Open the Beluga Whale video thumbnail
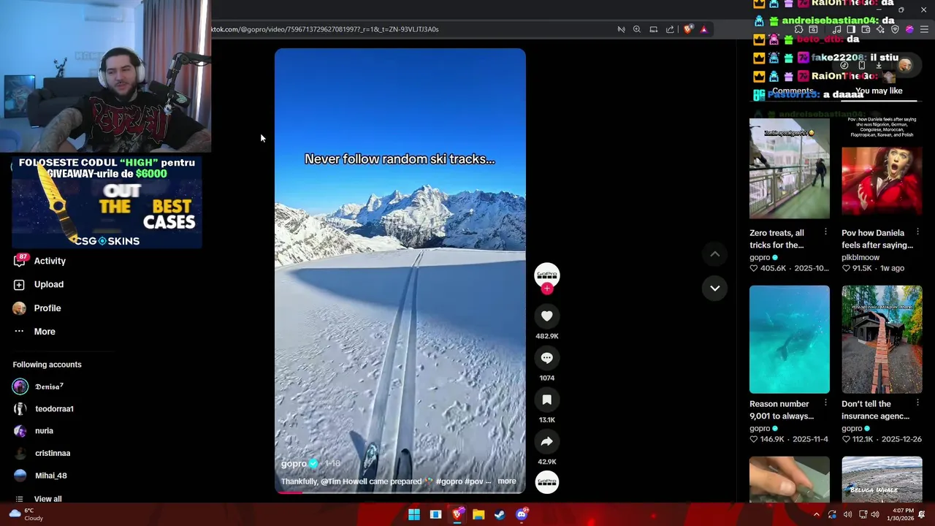Image resolution: width=935 pixels, height=526 pixels. 882,479
